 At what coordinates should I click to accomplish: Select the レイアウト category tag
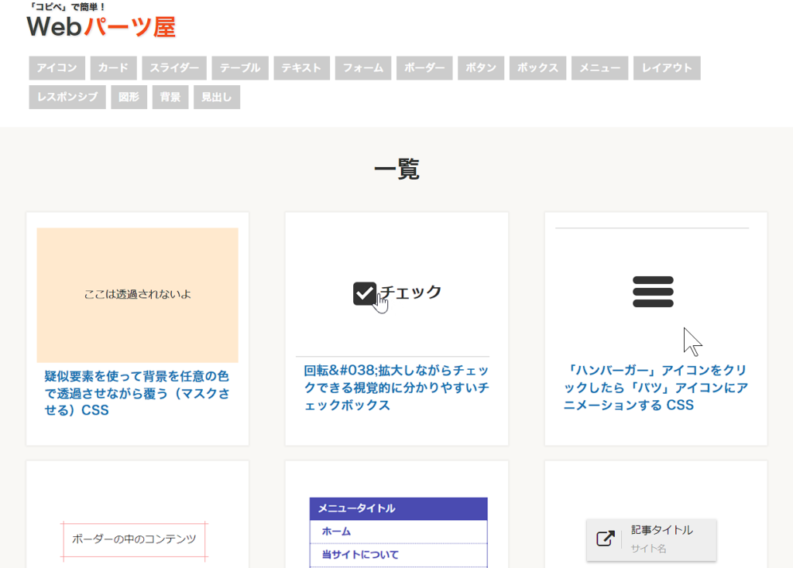pos(667,67)
